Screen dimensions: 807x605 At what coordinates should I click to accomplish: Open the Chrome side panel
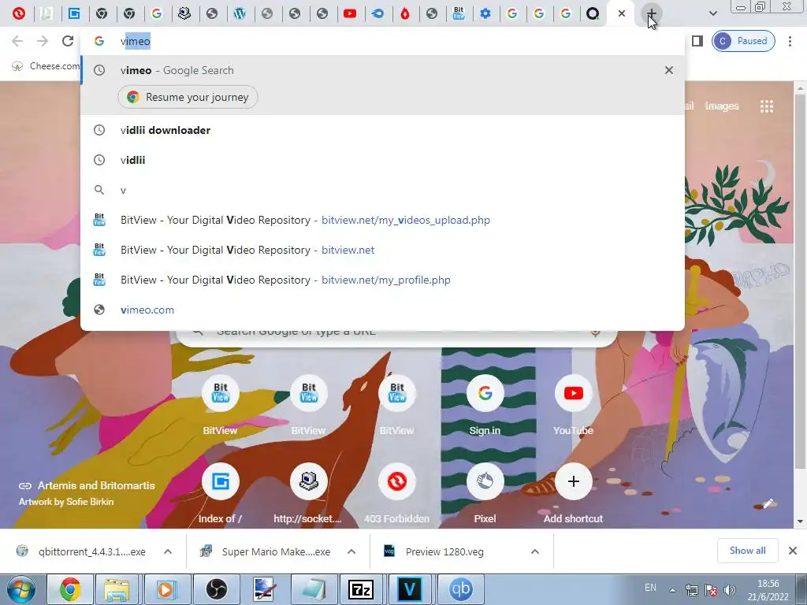[x=697, y=41]
